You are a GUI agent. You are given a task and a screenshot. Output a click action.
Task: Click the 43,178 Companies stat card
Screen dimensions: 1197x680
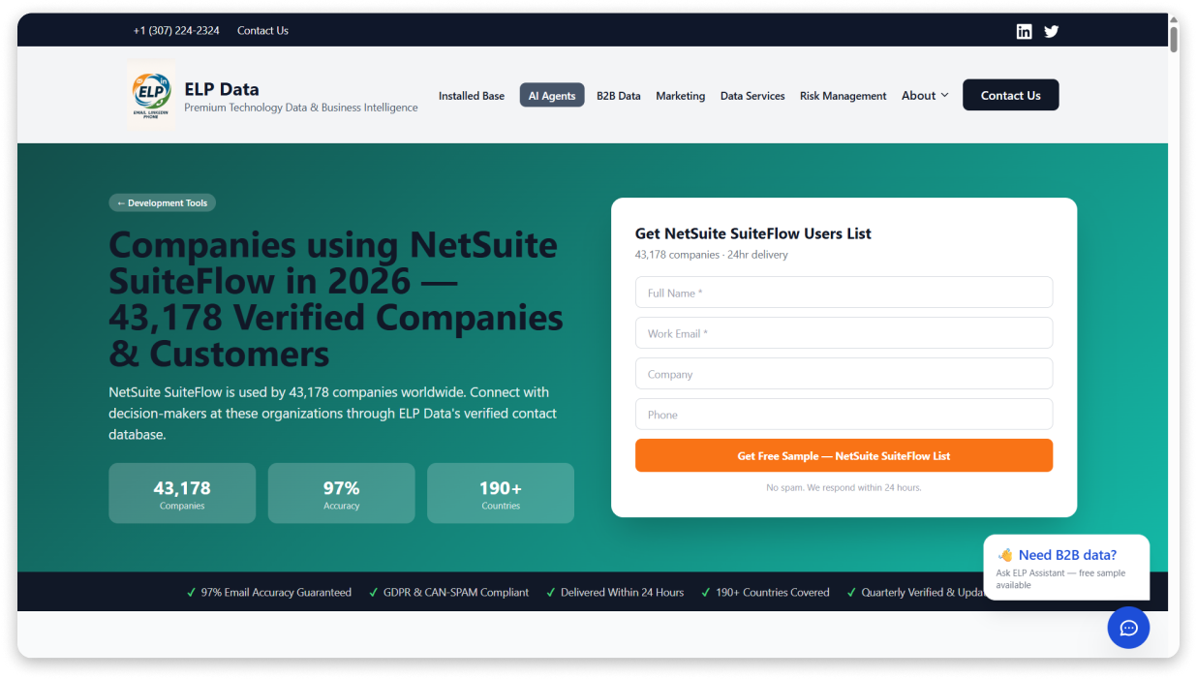182,493
